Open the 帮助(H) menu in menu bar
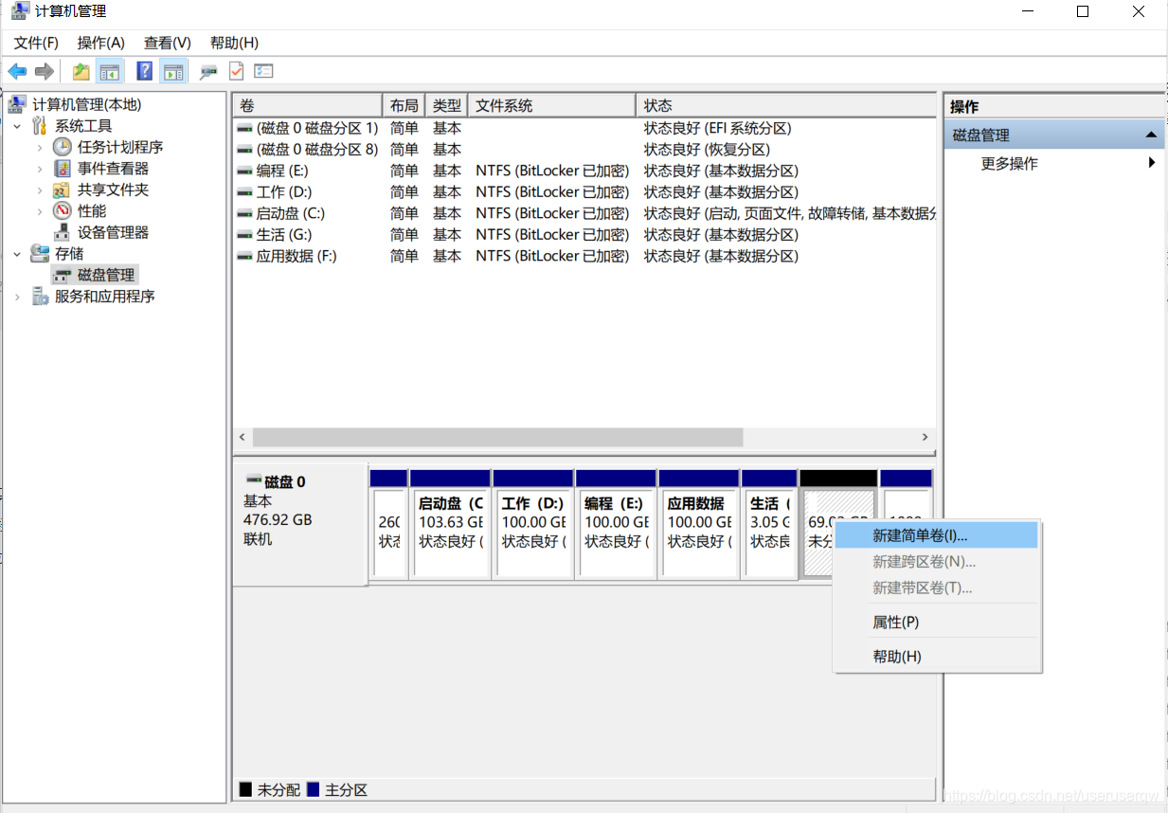The image size is (1168, 813). point(234,43)
